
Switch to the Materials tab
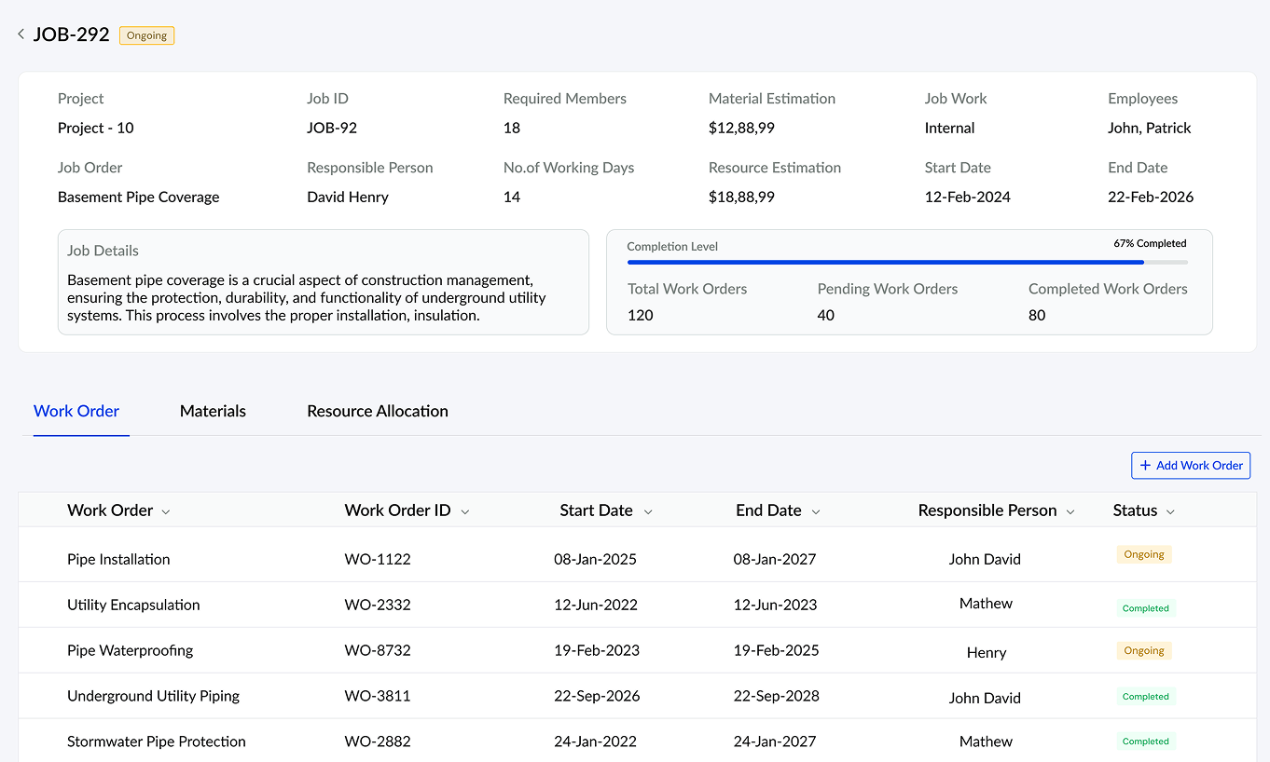coord(213,411)
